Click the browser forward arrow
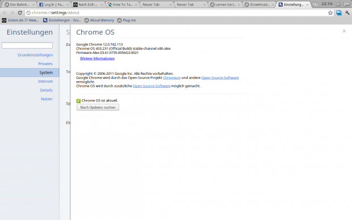352x220 pixels. coord(12,13)
